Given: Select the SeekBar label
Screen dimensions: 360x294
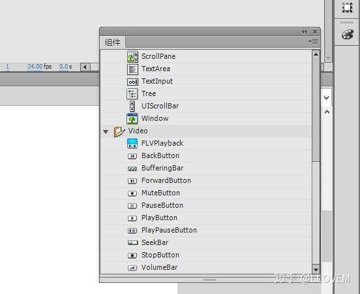Looking at the screenshot, I should (x=155, y=242).
